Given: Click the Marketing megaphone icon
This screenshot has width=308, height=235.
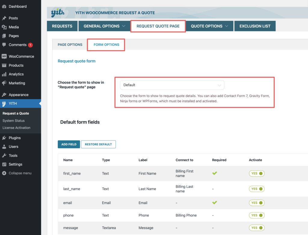Looking at the screenshot, I should (x=4, y=83).
